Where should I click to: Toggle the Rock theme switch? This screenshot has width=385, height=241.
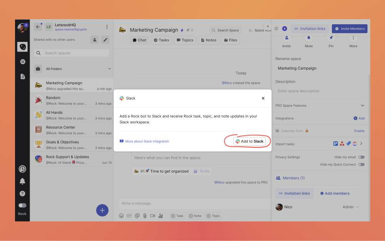click(x=22, y=206)
